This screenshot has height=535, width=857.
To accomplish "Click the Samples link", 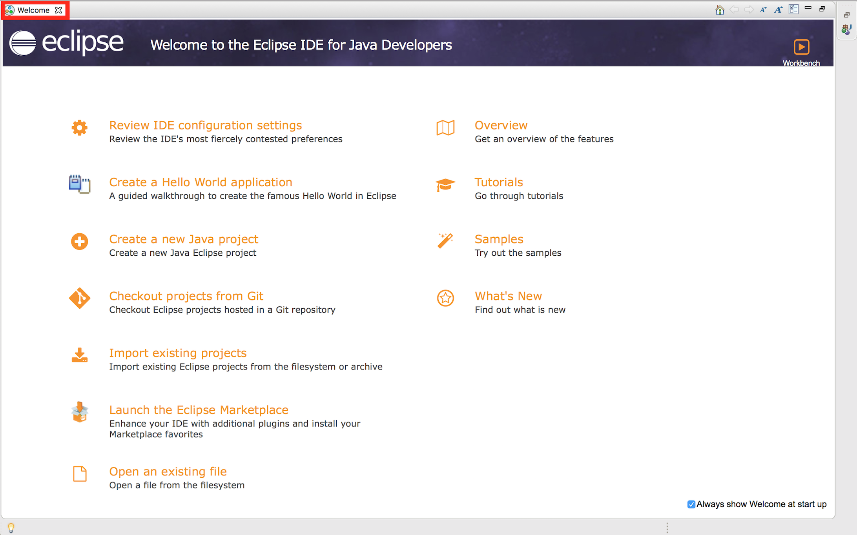I will click(x=499, y=239).
